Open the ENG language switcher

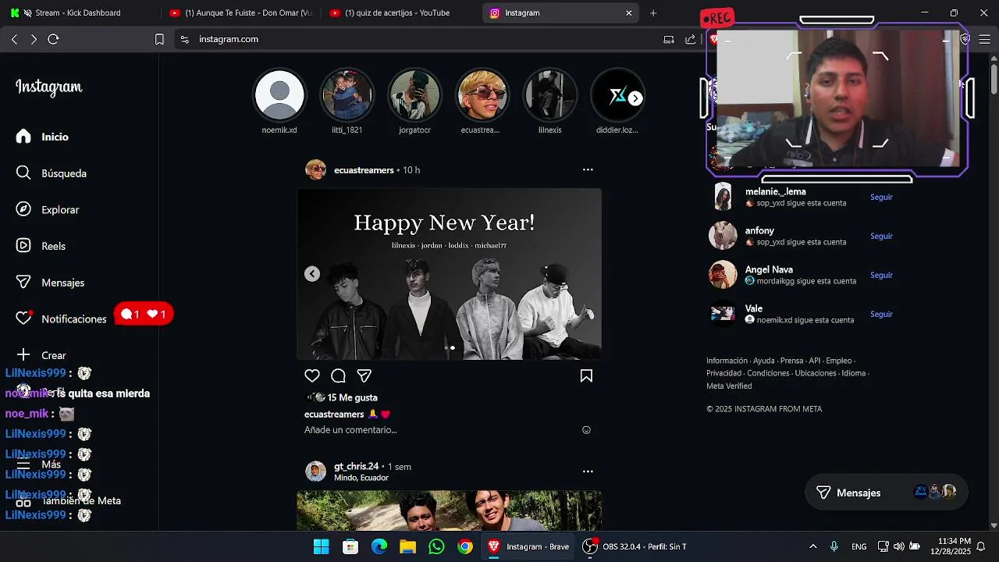click(859, 546)
